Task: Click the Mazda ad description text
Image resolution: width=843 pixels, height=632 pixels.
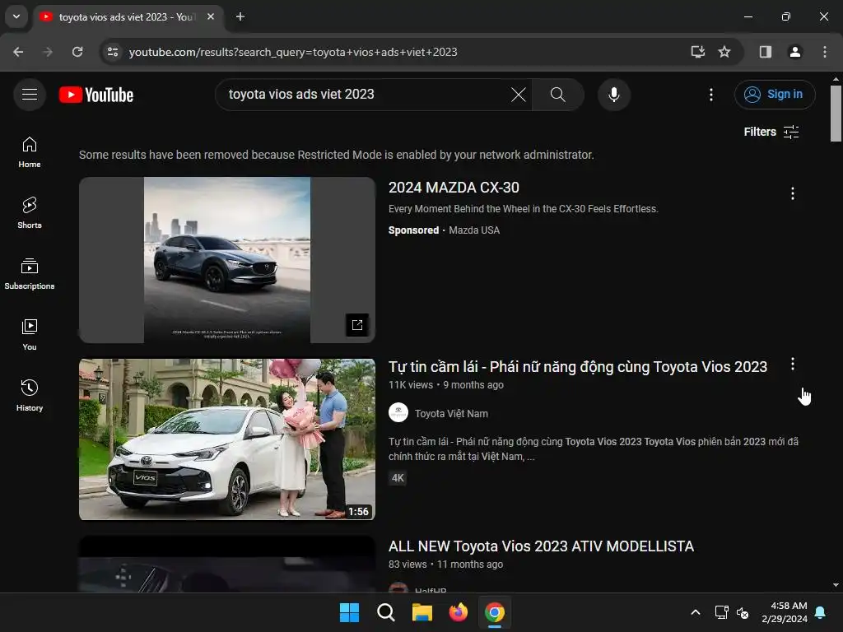Action: (x=523, y=208)
